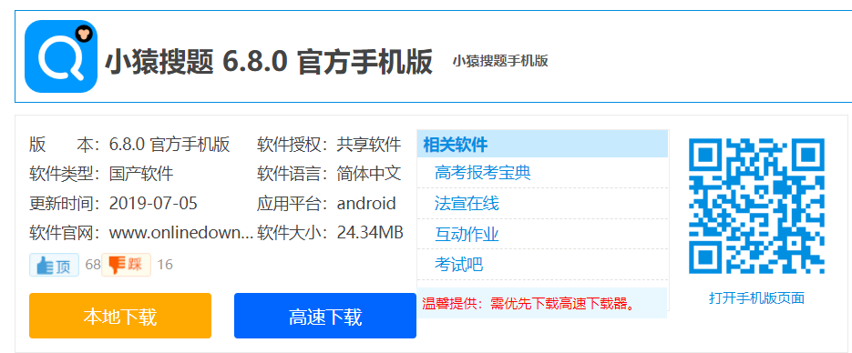Click the www.onlinedown official site URL

[181, 233]
